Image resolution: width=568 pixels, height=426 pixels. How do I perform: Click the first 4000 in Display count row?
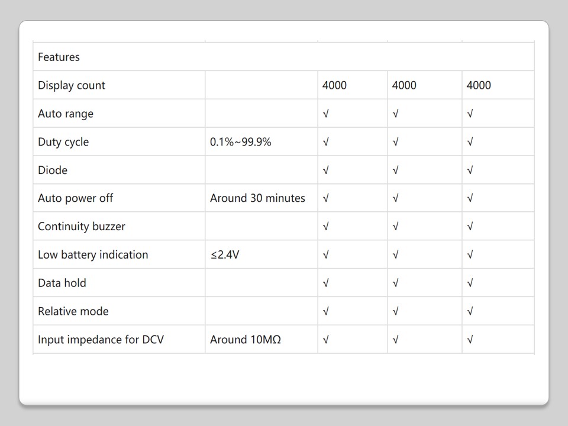[x=334, y=85]
